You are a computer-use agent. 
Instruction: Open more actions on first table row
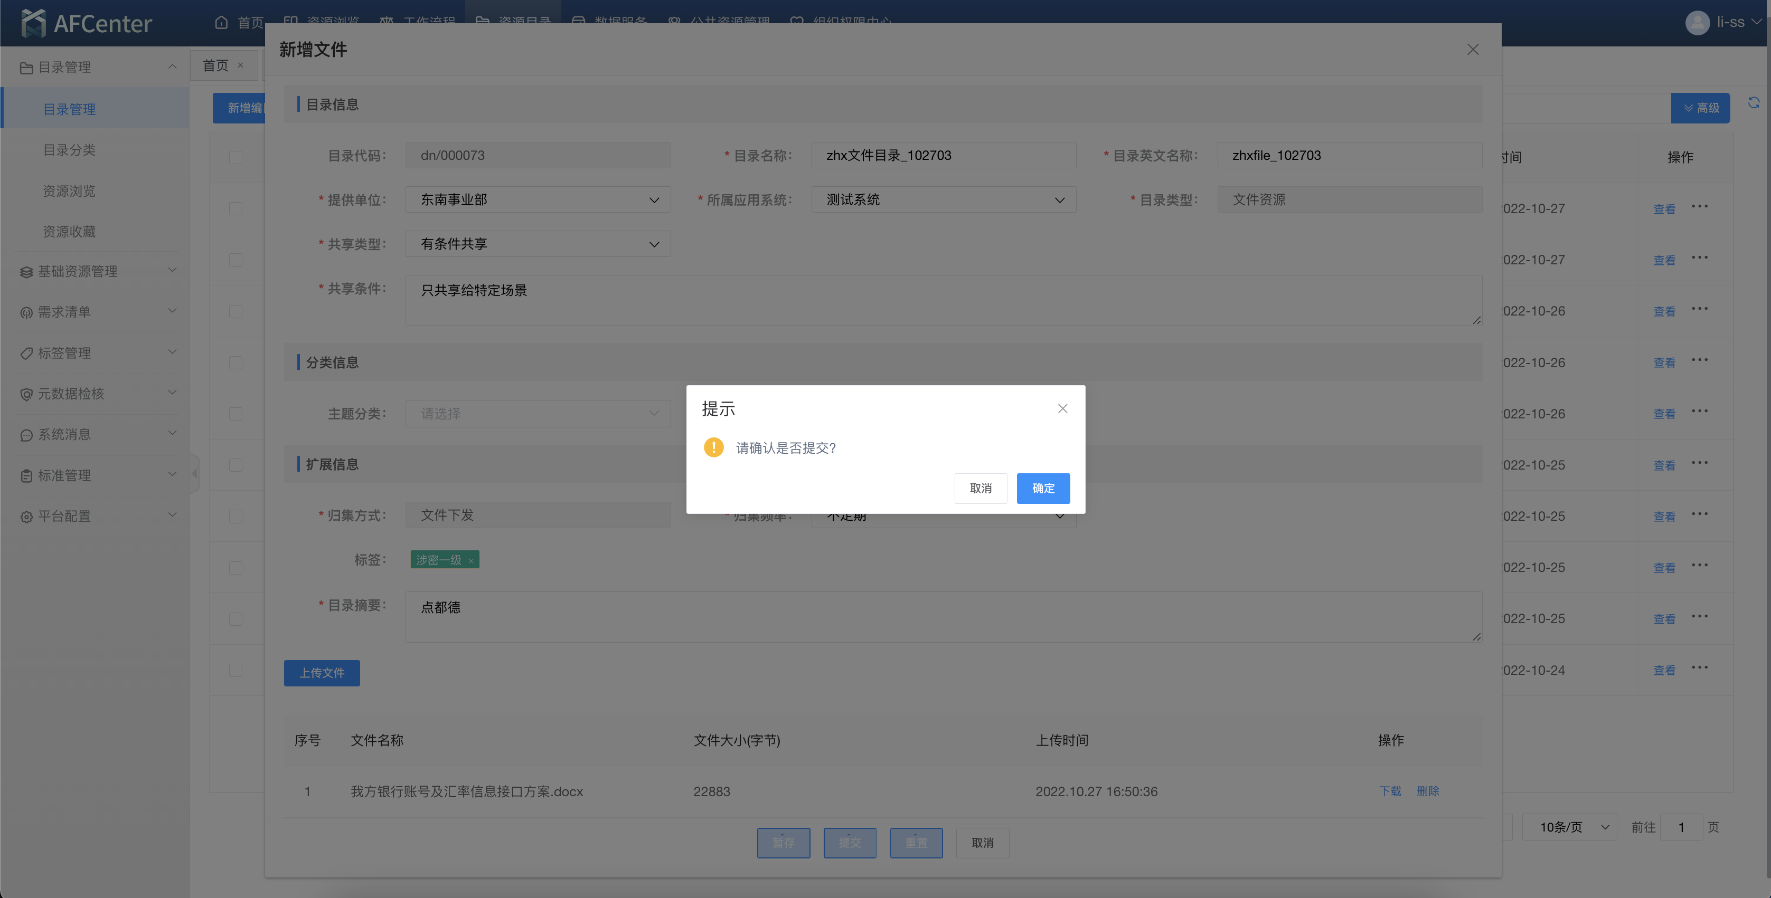pyautogui.click(x=1700, y=207)
